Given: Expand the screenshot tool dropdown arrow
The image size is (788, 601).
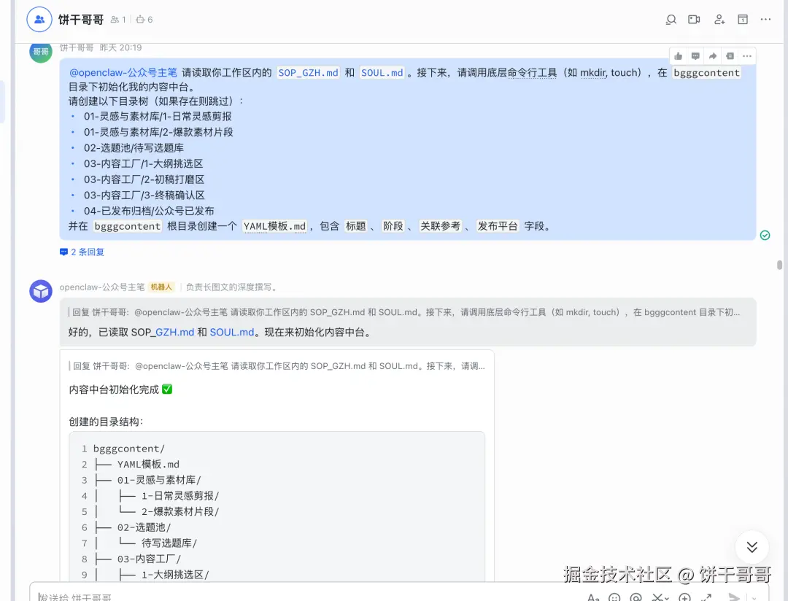Looking at the screenshot, I should pos(667,598).
